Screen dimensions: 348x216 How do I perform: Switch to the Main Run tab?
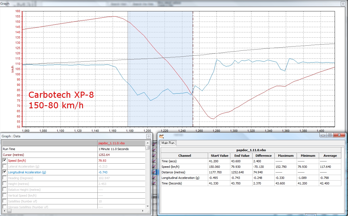(x=168, y=143)
